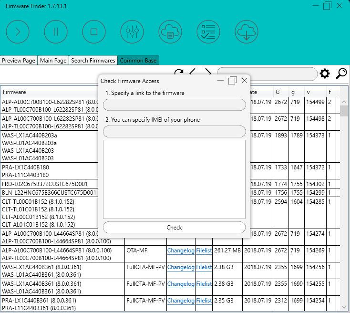Select the CLT-TL00C01B152 (8.1.0.152) entry
The height and width of the screenshot is (313, 350).
point(38,202)
